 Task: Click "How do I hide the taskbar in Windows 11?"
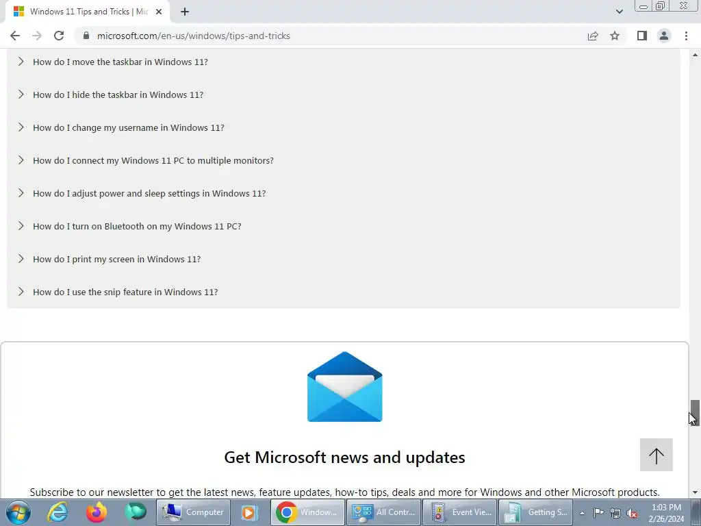tap(118, 95)
